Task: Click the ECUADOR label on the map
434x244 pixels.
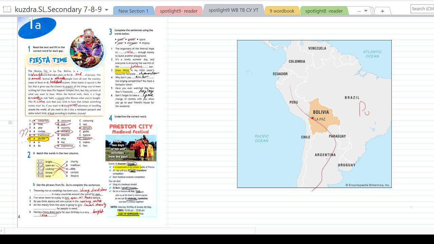Action: coord(280,74)
